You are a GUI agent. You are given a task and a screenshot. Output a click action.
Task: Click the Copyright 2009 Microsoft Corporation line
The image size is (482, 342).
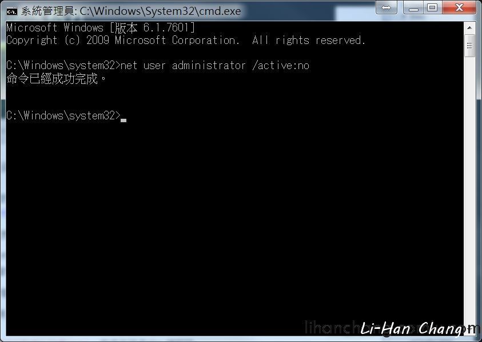click(x=186, y=40)
